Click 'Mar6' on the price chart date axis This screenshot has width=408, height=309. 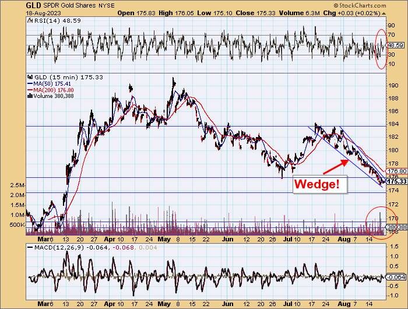click(45, 239)
